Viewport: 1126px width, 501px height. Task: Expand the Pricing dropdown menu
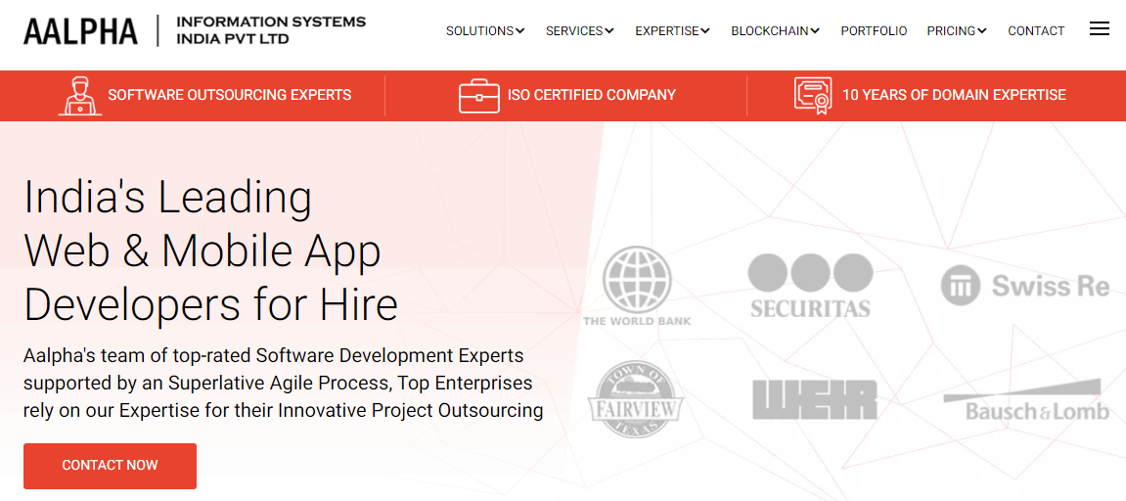coord(957,31)
